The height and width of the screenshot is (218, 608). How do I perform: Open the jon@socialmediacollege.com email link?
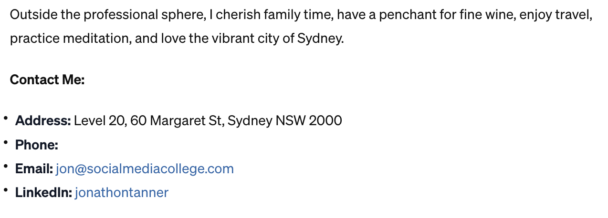(145, 168)
